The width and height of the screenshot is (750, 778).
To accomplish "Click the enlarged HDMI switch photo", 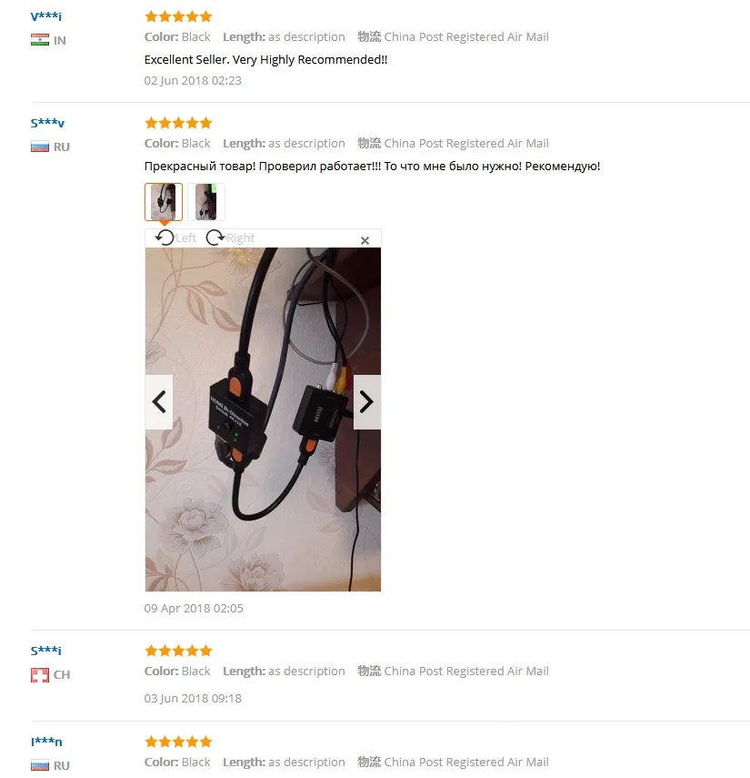I will (263, 419).
